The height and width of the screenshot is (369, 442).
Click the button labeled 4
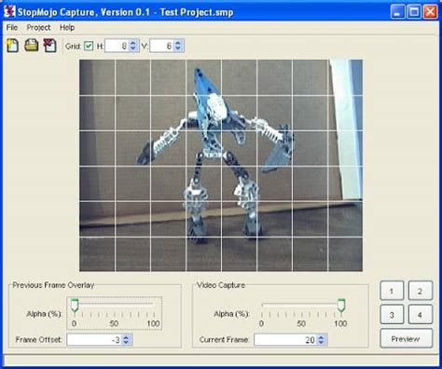click(420, 315)
